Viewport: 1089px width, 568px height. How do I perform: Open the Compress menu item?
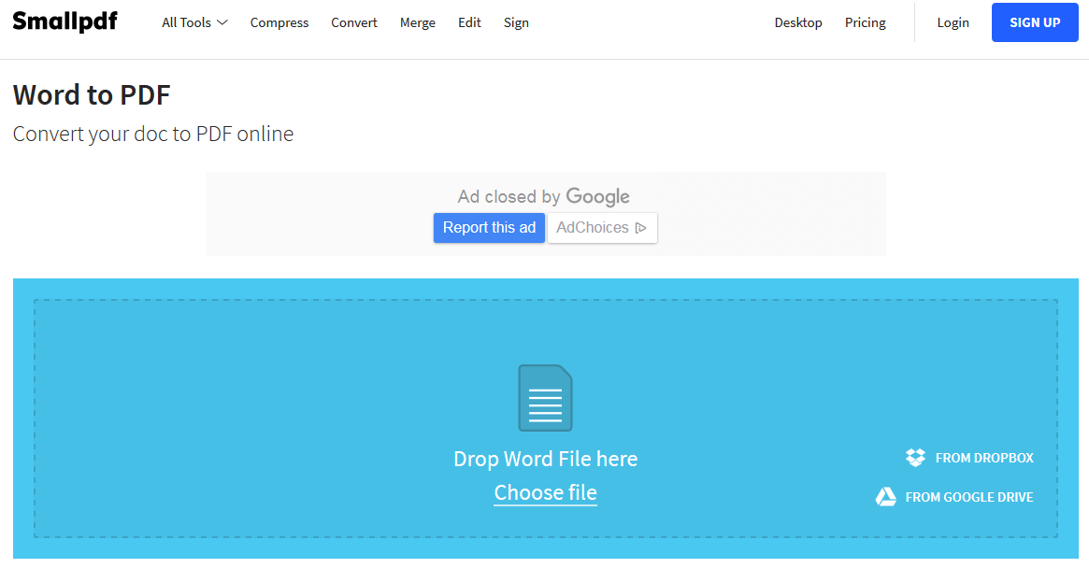[x=279, y=22]
